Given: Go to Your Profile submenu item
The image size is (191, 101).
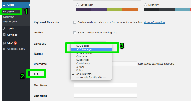Looking at the screenshot, I should [x=10, y=22].
